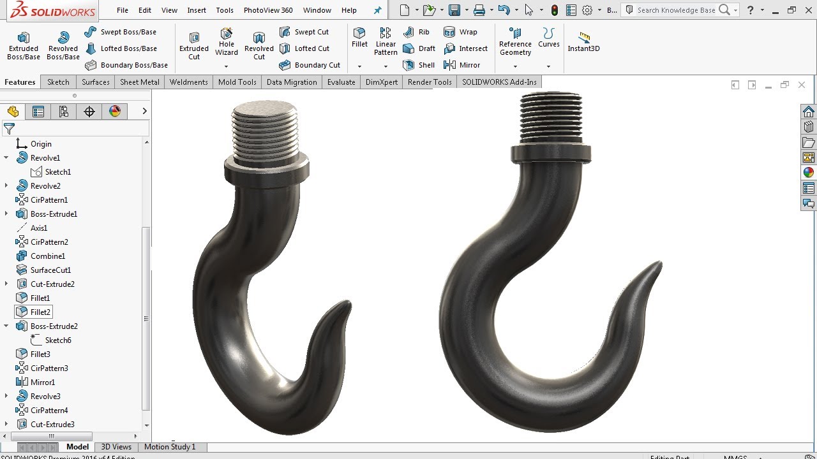Open the DimXpertManager tab
The image size is (817, 459).
pos(89,112)
